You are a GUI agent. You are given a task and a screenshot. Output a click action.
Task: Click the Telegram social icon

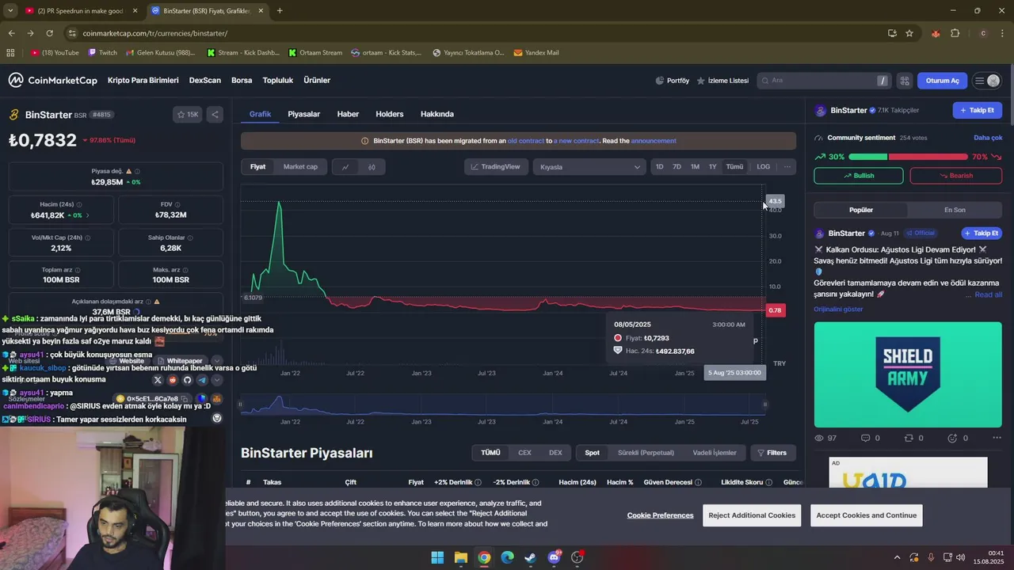pyautogui.click(x=202, y=380)
